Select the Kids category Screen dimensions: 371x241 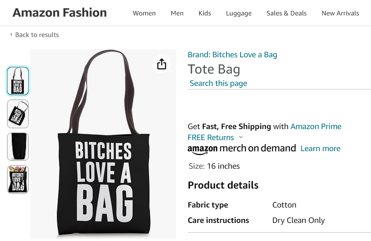tap(205, 13)
